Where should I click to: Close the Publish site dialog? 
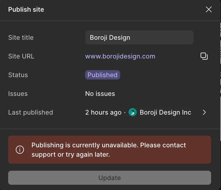click(208, 9)
